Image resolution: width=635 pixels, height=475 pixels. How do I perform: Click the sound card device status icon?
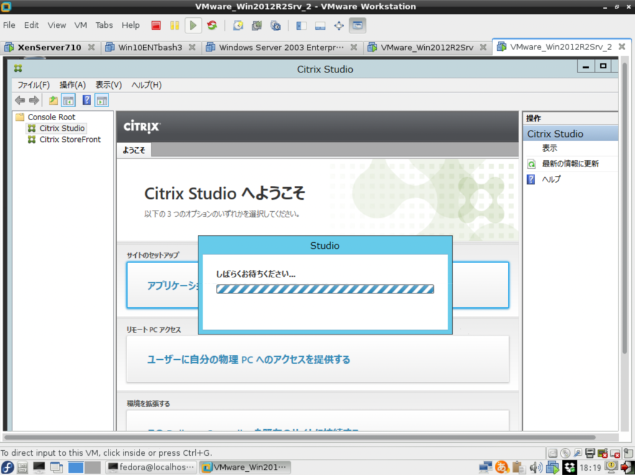(603, 453)
